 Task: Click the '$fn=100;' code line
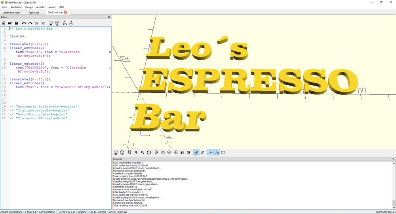(x=18, y=36)
